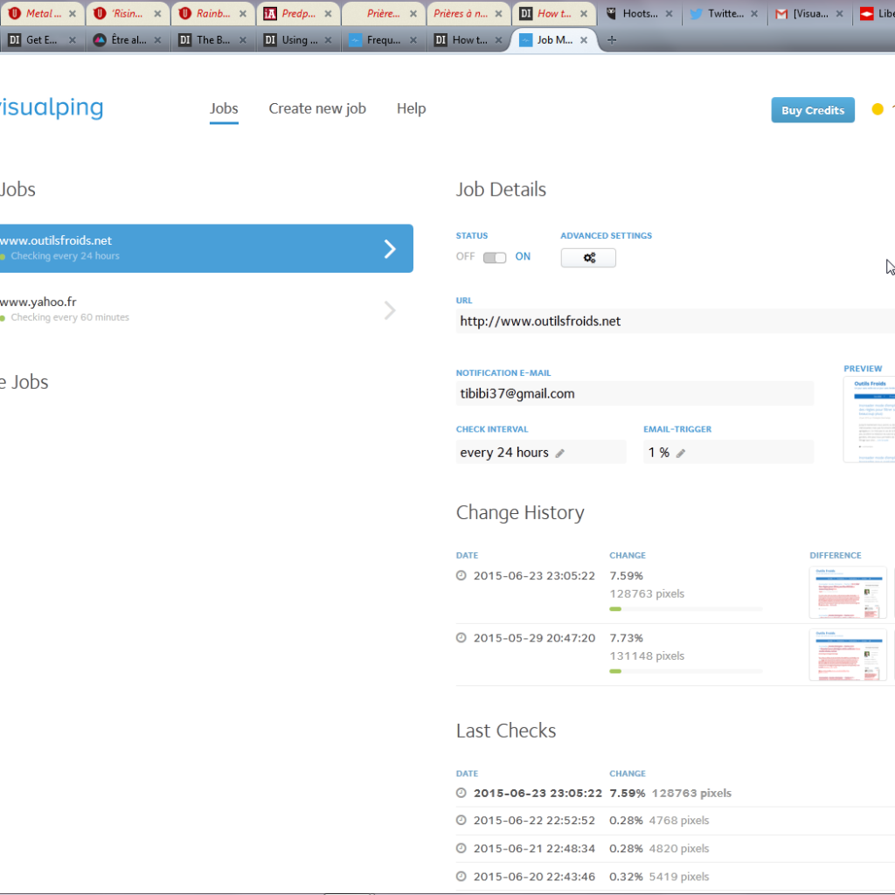Switch to the 'Risin... browser tab
This screenshot has height=895, width=895.
[x=128, y=14]
